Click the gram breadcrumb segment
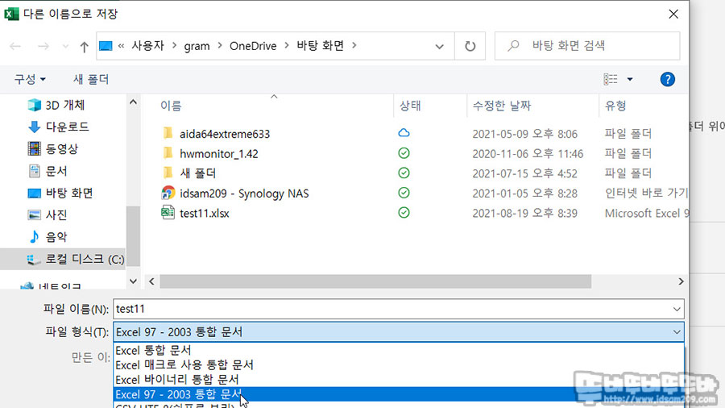Screen dimensions: 725x408 (x=197, y=46)
